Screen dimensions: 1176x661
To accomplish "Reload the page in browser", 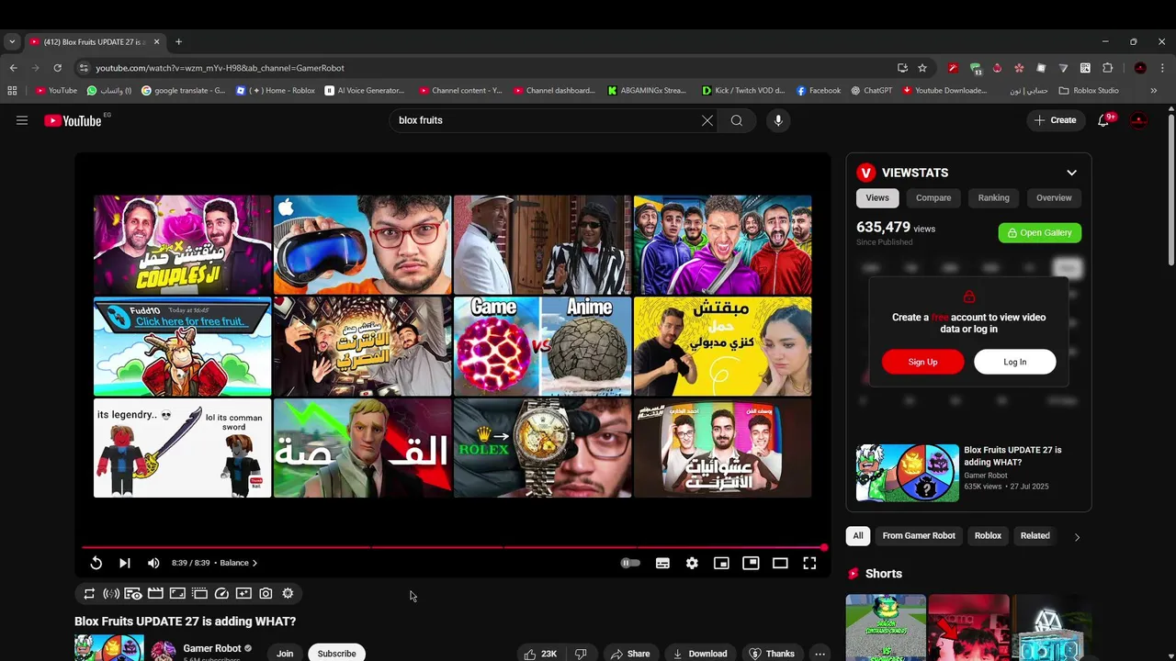I will pyautogui.click(x=57, y=68).
